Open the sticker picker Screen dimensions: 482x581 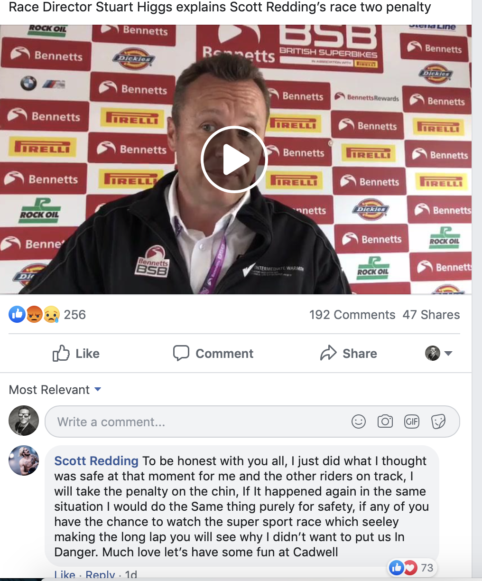[x=438, y=422]
